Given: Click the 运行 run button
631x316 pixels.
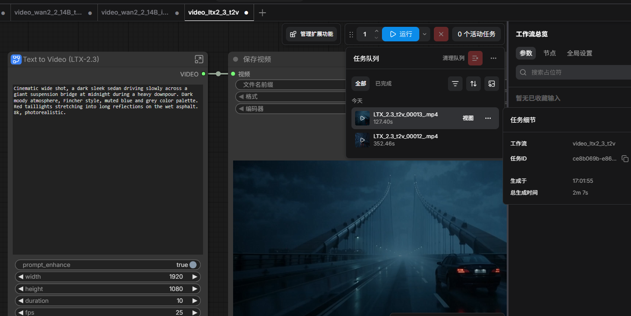Looking at the screenshot, I should 401,34.
